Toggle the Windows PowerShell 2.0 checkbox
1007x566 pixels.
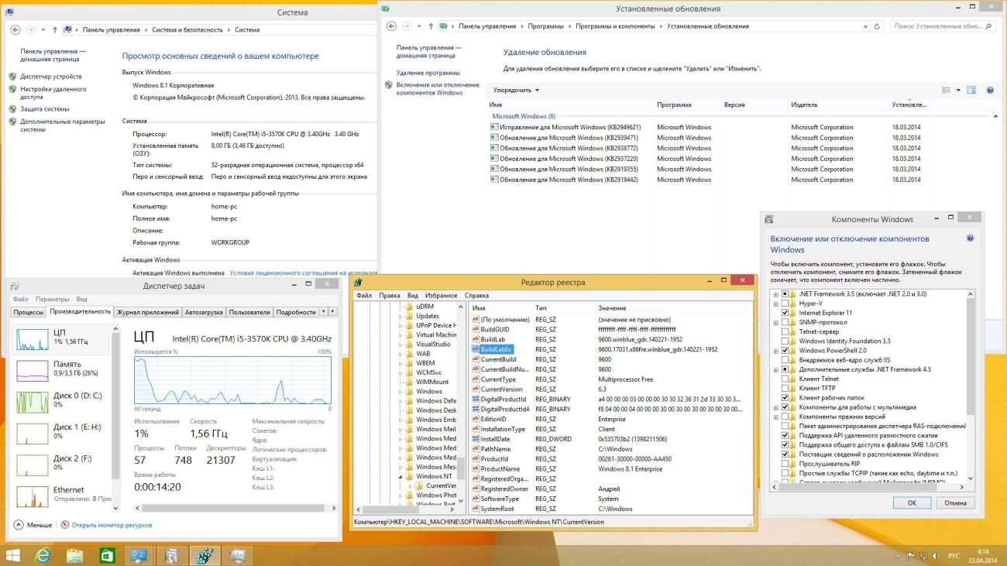[785, 351]
